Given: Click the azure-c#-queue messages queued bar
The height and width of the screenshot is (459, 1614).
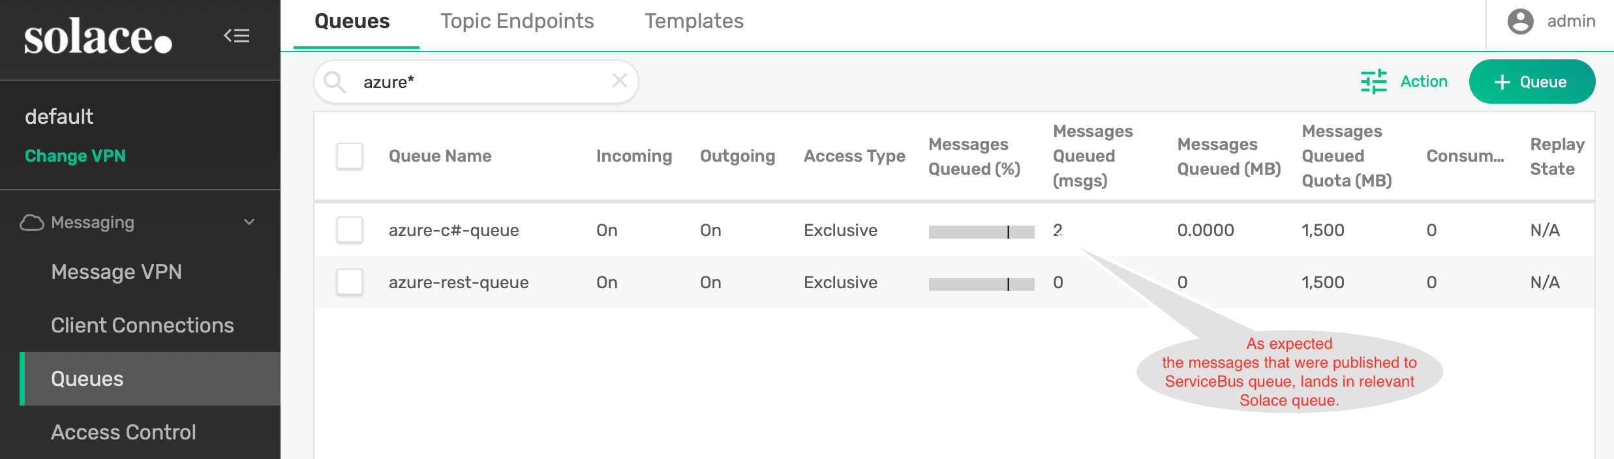Looking at the screenshot, I should pyautogui.click(x=981, y=231).
